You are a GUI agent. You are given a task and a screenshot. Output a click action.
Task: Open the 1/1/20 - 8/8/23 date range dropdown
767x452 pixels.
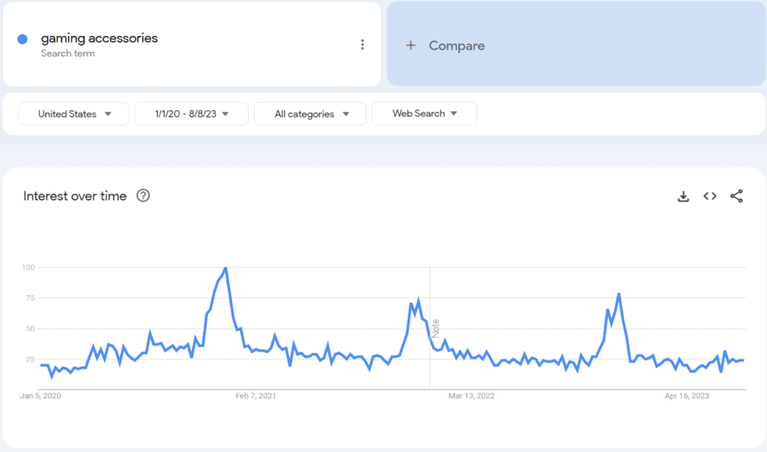(191, 114)
